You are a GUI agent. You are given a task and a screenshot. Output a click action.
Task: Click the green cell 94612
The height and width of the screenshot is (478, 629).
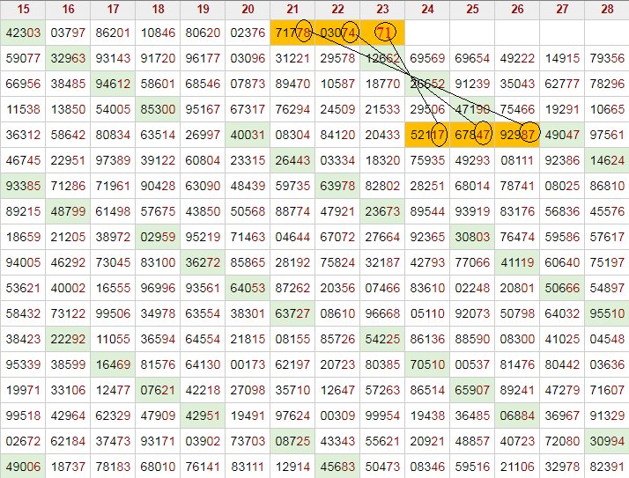tap(113, 84)
